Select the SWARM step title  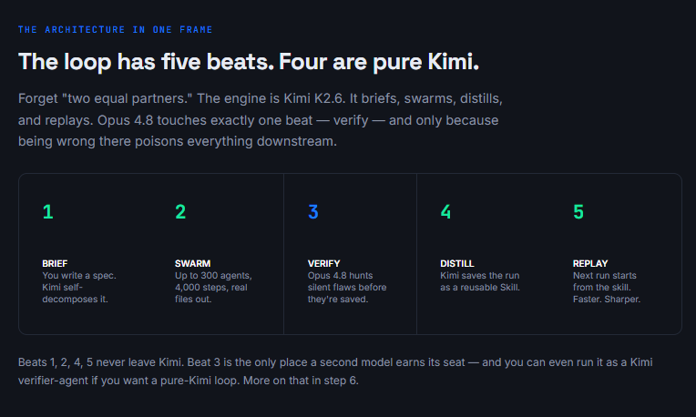[192, 263]
